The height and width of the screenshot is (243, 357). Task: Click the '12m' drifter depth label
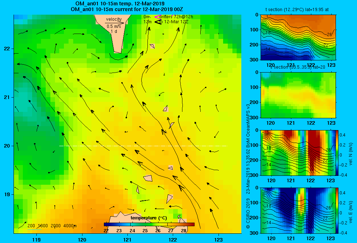pyautogui.click(x=147, y=22)
